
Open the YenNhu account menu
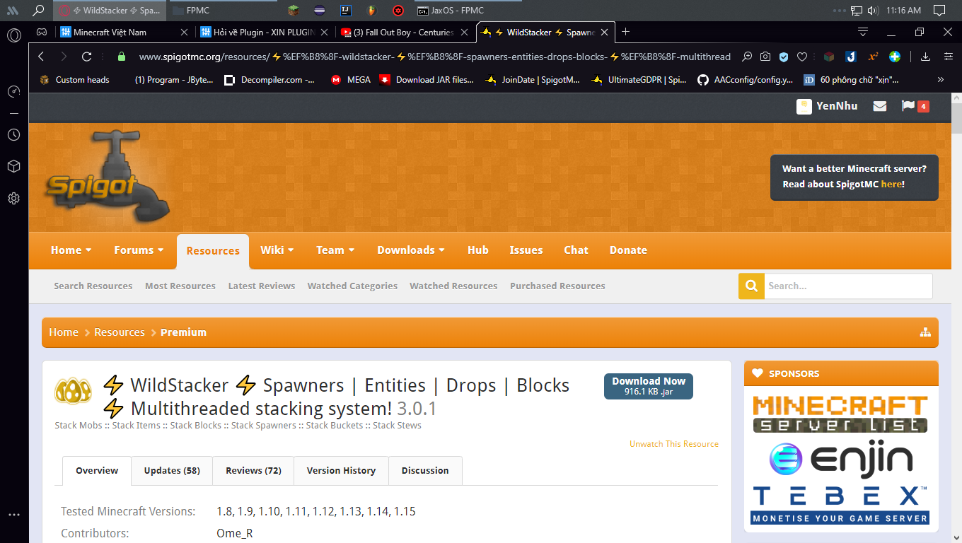827,106
